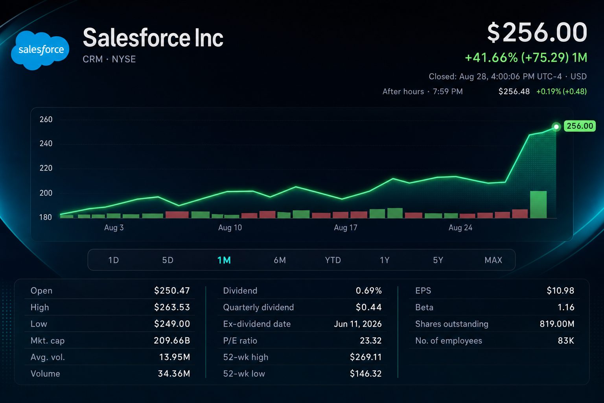
Task: Click the Beta value 1.16
Action: (x=566, y=307)
